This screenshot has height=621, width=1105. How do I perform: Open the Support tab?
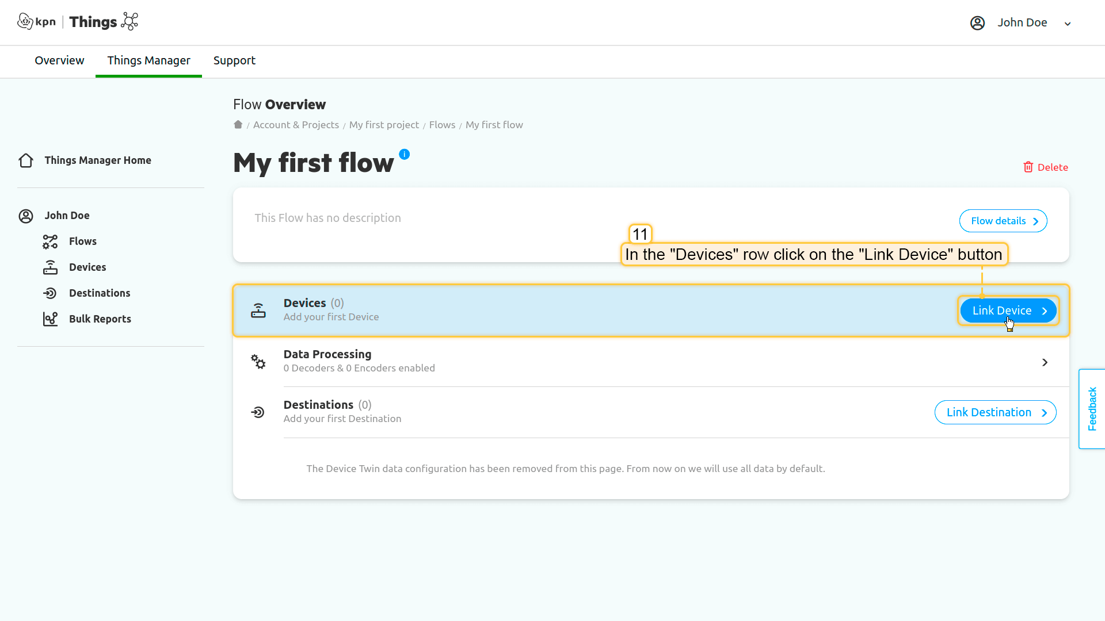click(234, 60)
